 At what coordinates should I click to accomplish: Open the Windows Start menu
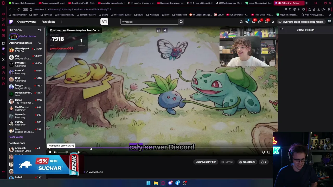tap(148, 183)
